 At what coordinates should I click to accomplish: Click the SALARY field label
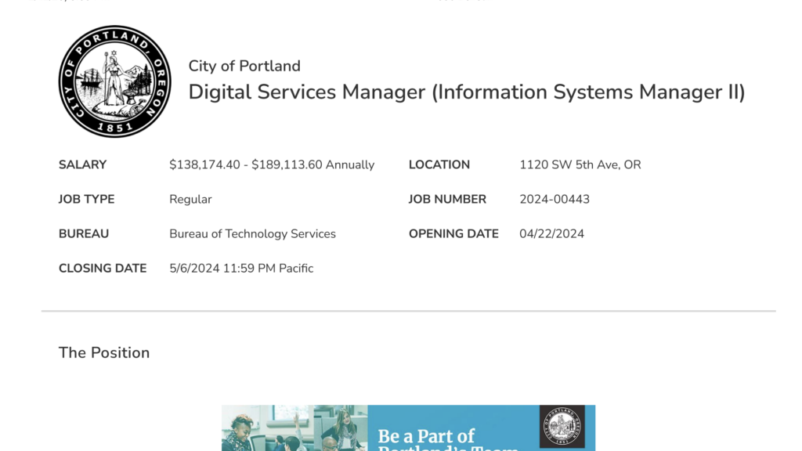[x=82, y=164]
